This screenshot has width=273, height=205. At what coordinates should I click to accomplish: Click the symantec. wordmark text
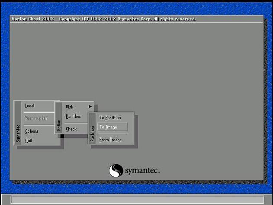coord(142,170)
